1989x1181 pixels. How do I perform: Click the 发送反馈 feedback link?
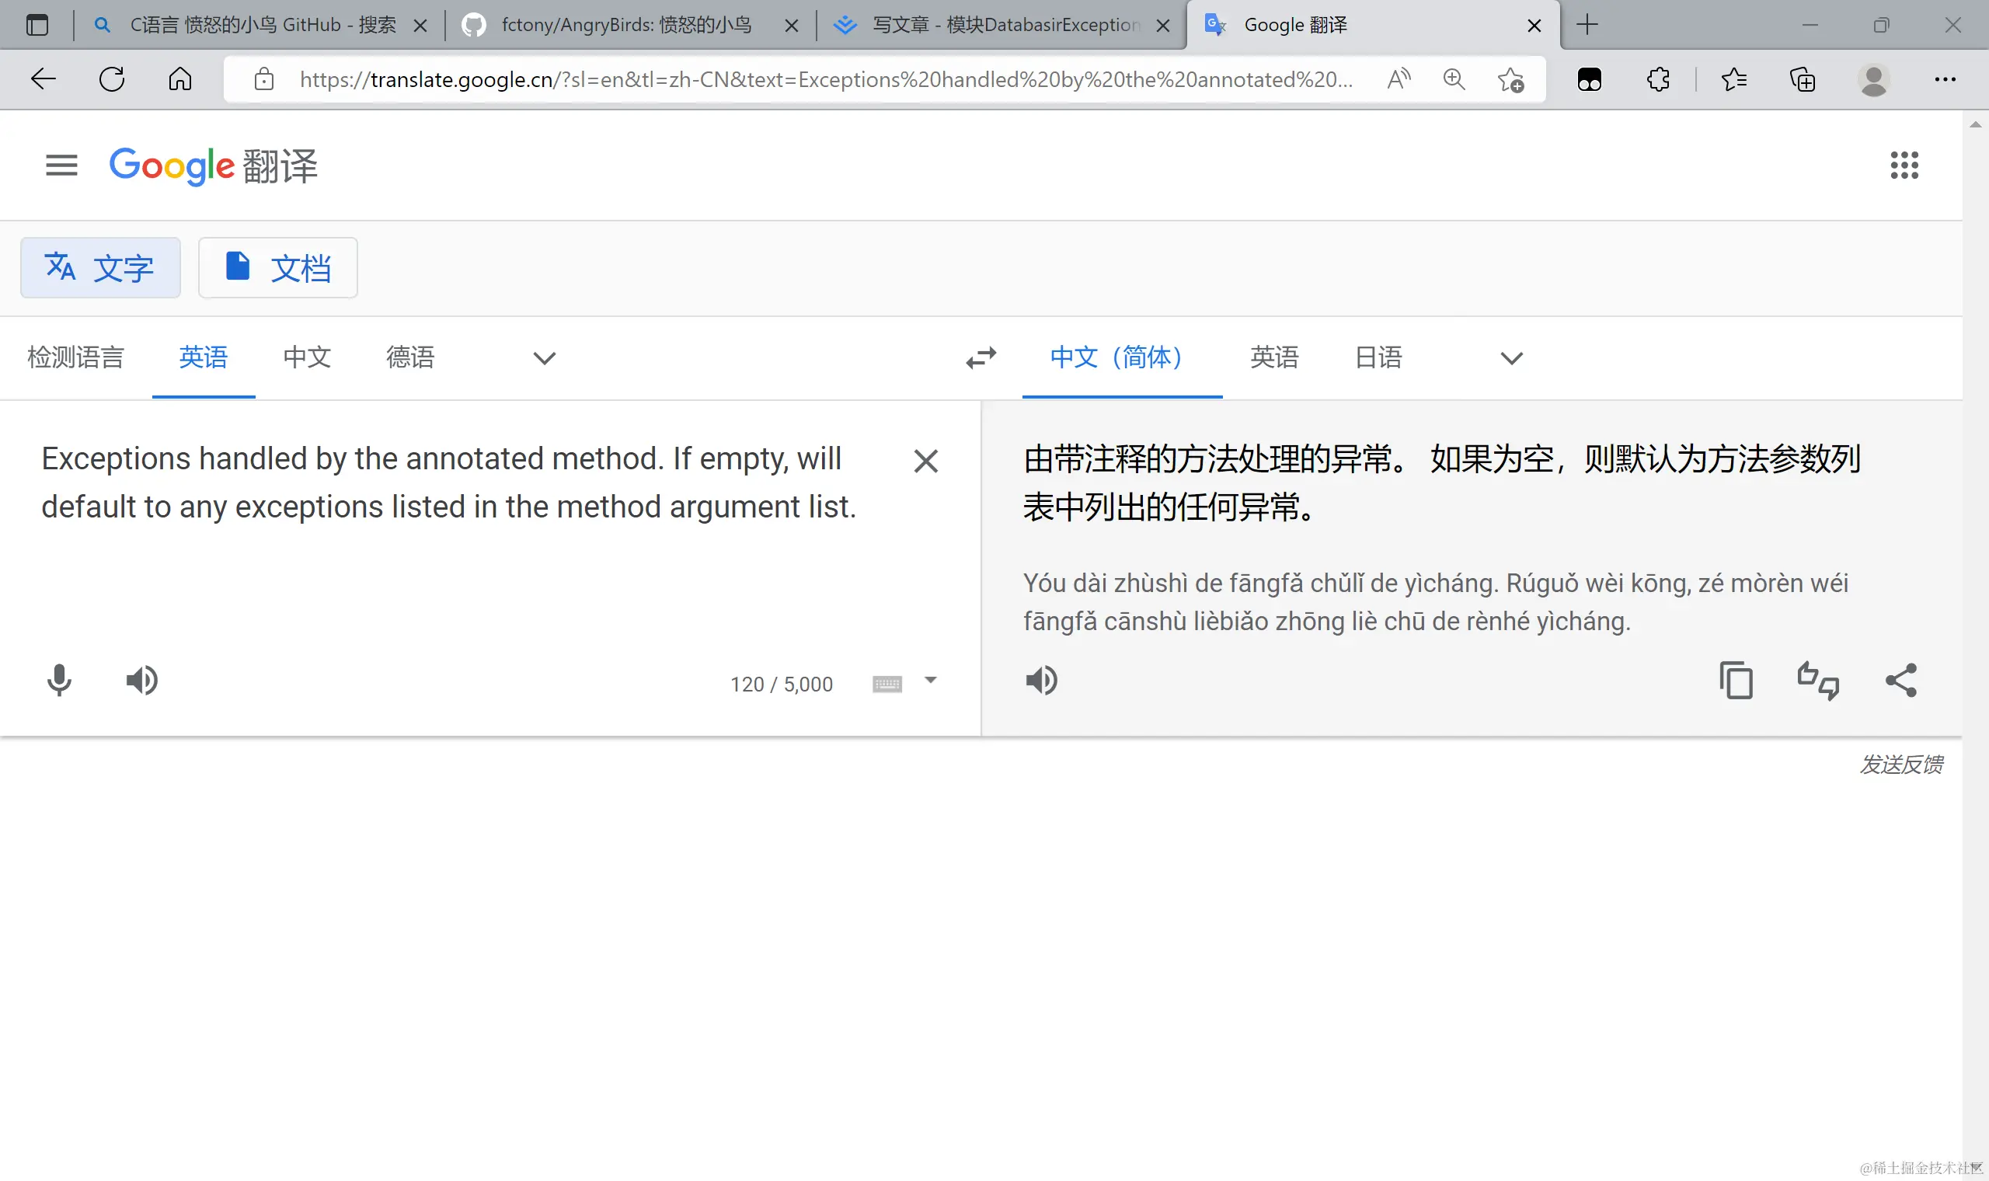tap(1900, 765)
